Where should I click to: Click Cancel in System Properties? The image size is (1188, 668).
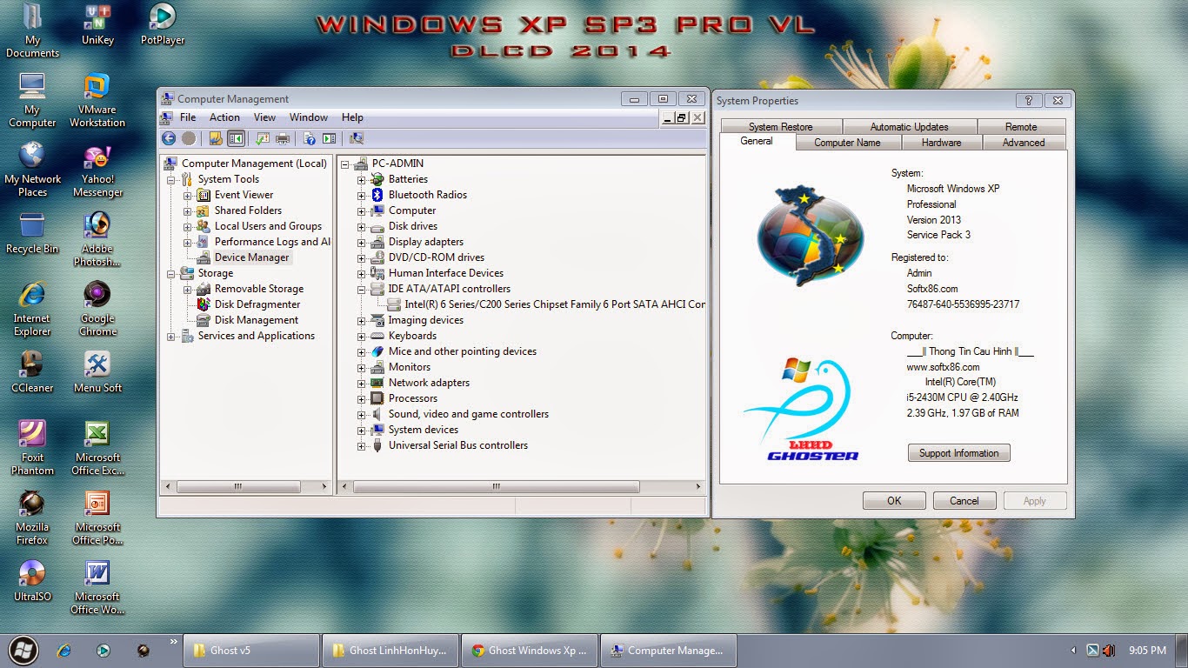[964, 501]
